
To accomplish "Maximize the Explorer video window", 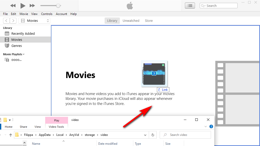I will click(197, 120).
